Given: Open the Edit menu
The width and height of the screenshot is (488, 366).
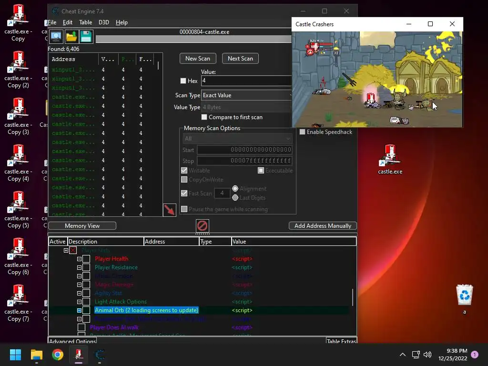Looking at the screenshot, I should (68, 22).
